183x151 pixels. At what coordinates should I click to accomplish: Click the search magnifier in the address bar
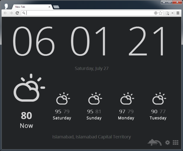24,13
